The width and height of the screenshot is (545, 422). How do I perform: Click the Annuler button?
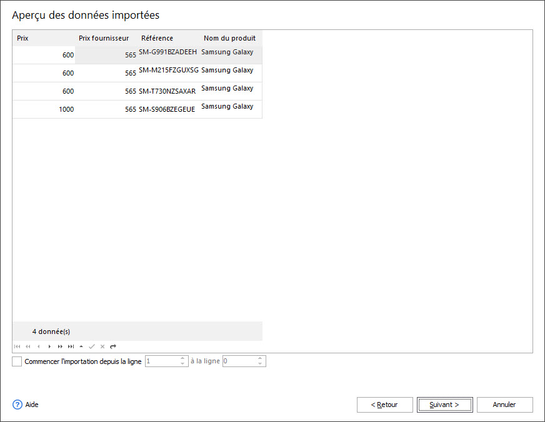pyautogui.click(x=504, y=405)
